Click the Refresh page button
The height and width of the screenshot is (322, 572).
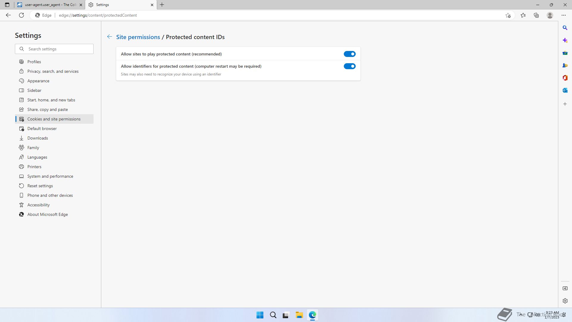tap(21, 15)
